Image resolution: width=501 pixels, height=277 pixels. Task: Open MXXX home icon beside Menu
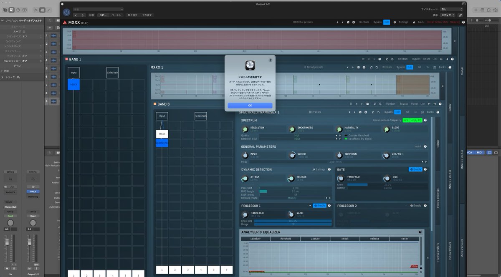point(414,22)
